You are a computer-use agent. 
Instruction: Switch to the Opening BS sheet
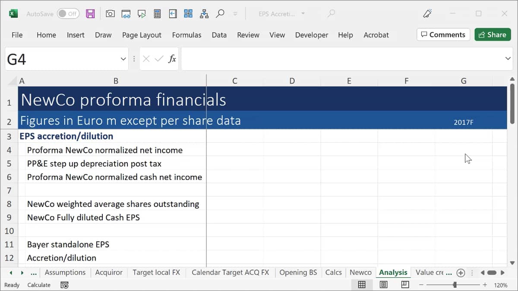[298, 272]
